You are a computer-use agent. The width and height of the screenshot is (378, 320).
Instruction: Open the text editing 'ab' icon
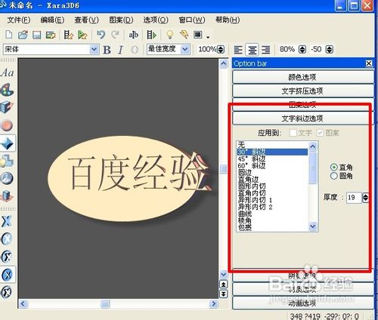click(x=133, y=35)
